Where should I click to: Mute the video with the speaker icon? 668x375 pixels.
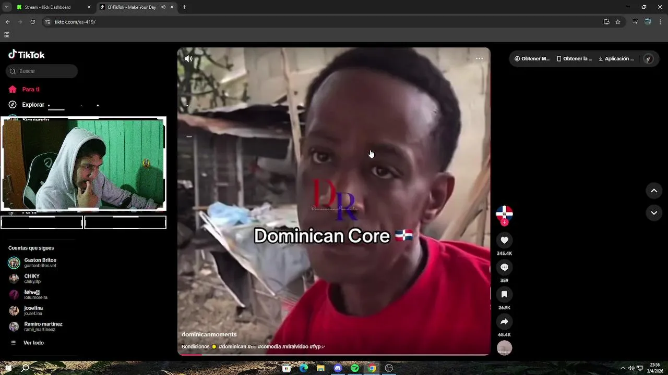[189, 59]
